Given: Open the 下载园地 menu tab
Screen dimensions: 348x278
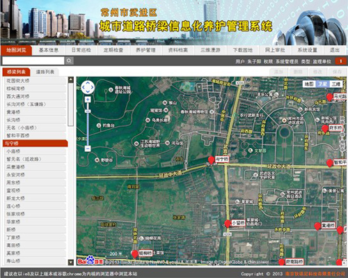Looking at the screenshot, I should click(x=243, y=50).
